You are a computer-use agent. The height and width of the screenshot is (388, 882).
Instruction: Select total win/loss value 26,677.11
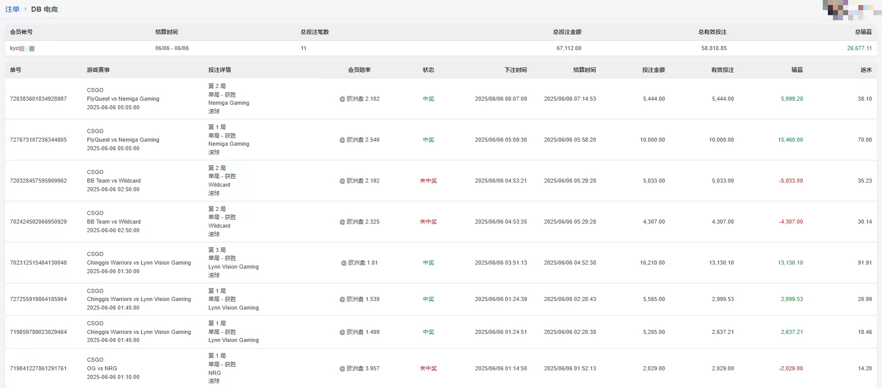coord(859,49)
